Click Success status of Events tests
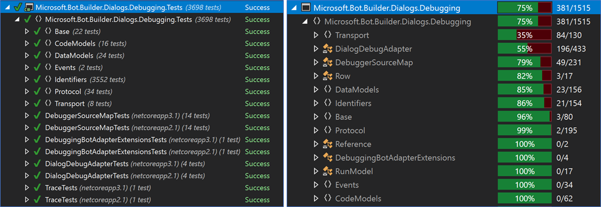 pos(257,68)
